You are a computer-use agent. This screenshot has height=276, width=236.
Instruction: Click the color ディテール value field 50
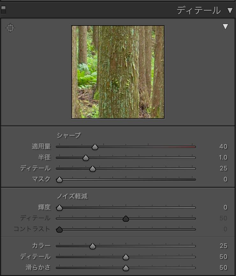[x=223, y=256]
